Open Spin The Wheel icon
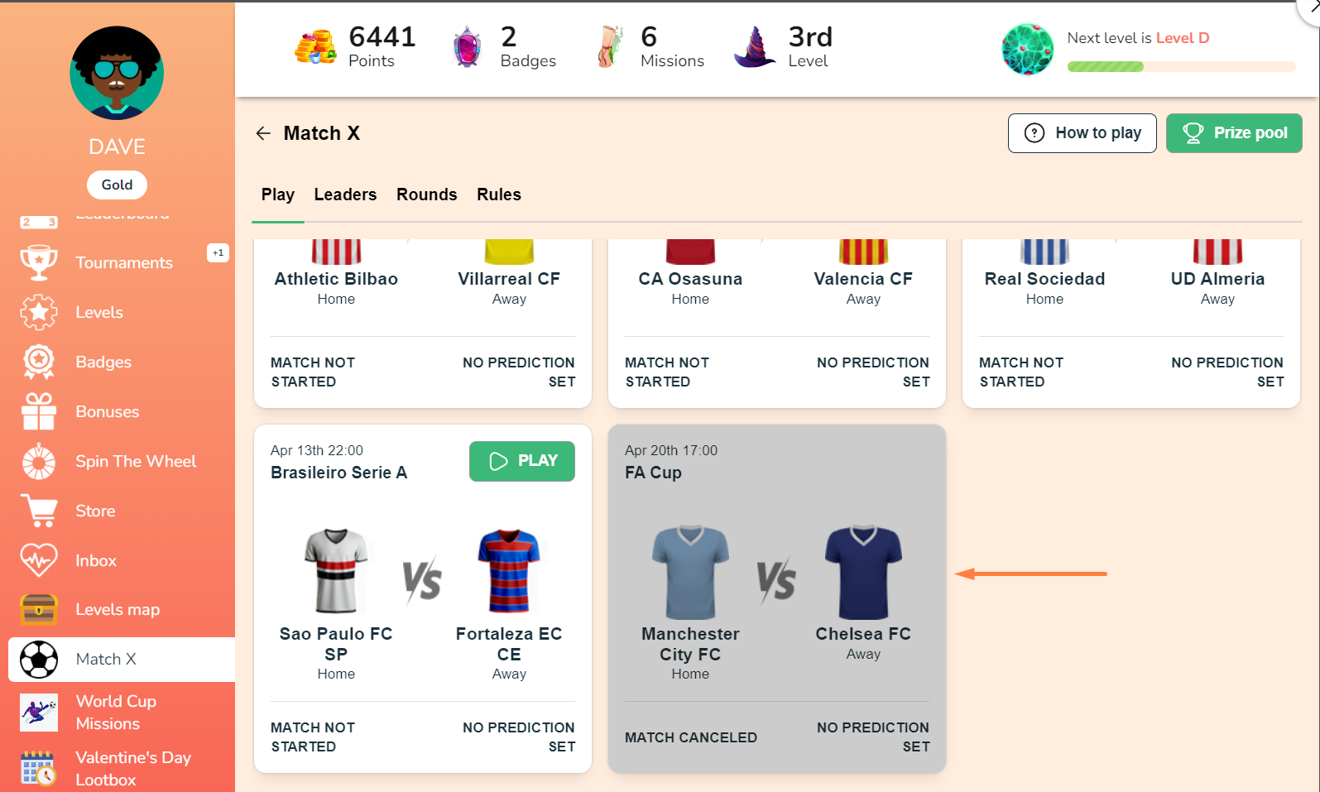The width and height of the screenshot is (1320, 792). [x=39, y=461]
